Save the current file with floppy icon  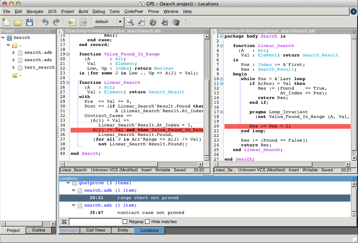[29, 22]
